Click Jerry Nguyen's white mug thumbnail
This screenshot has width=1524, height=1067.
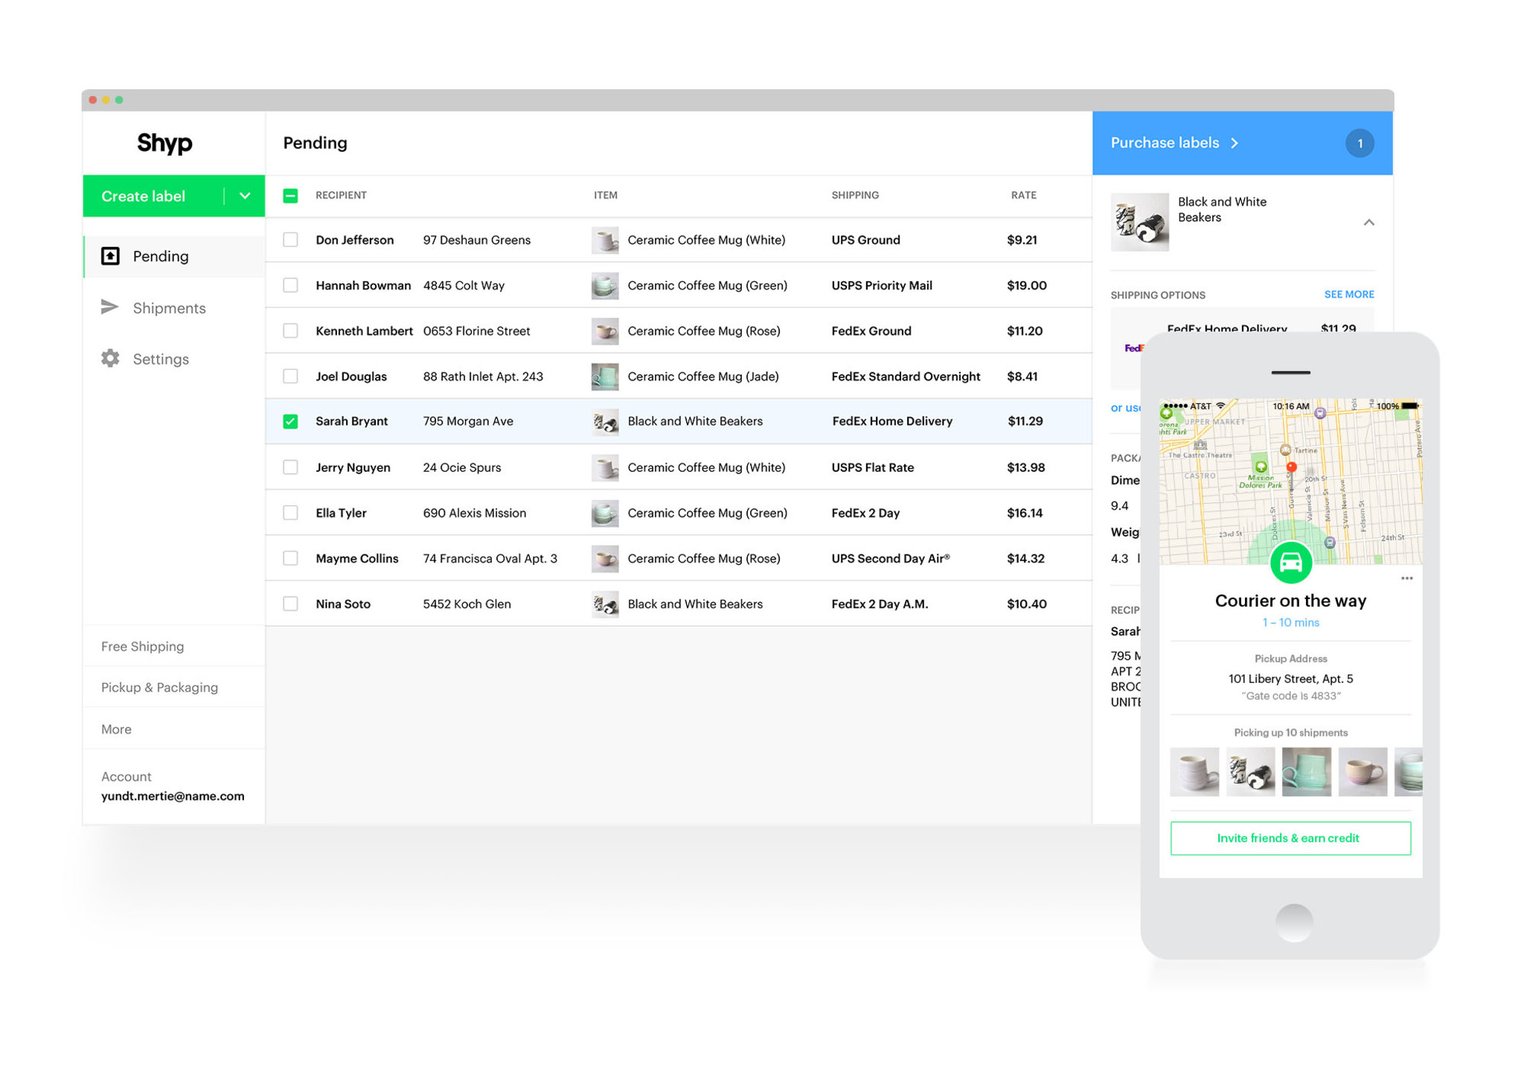pos(605,468)
